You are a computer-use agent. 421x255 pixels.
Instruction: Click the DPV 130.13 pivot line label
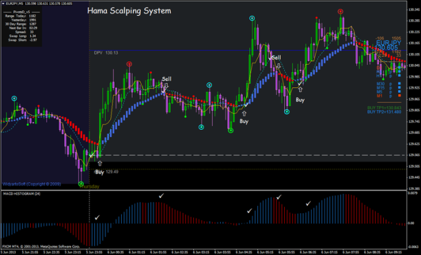click(106, 53)
